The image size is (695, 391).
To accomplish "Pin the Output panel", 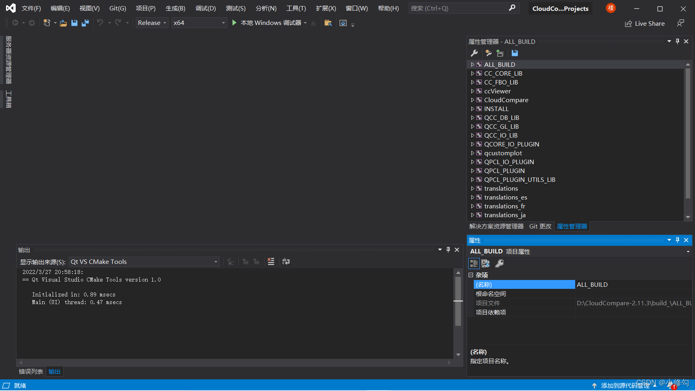I will 448,250.
